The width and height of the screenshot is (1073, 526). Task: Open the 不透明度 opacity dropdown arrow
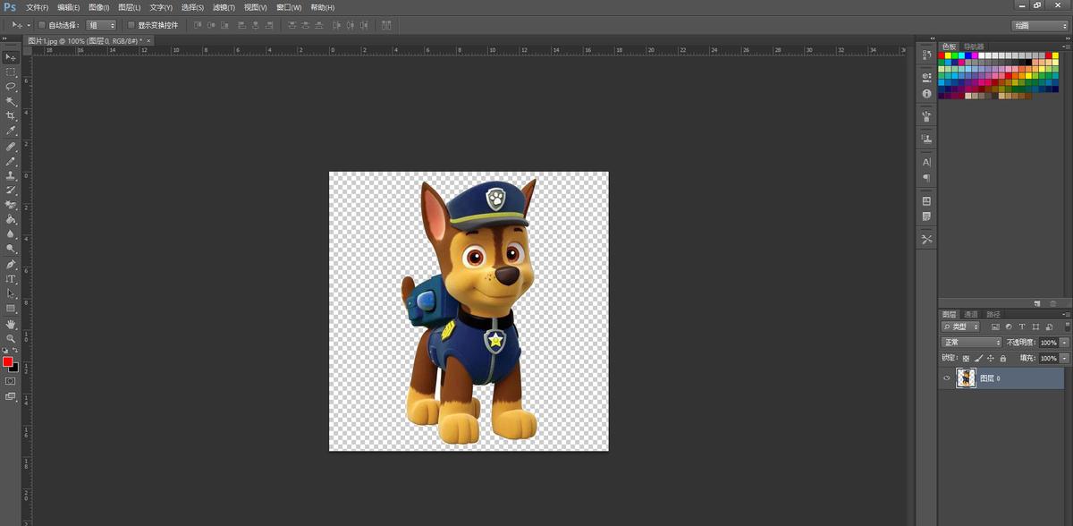(1064, 343)
